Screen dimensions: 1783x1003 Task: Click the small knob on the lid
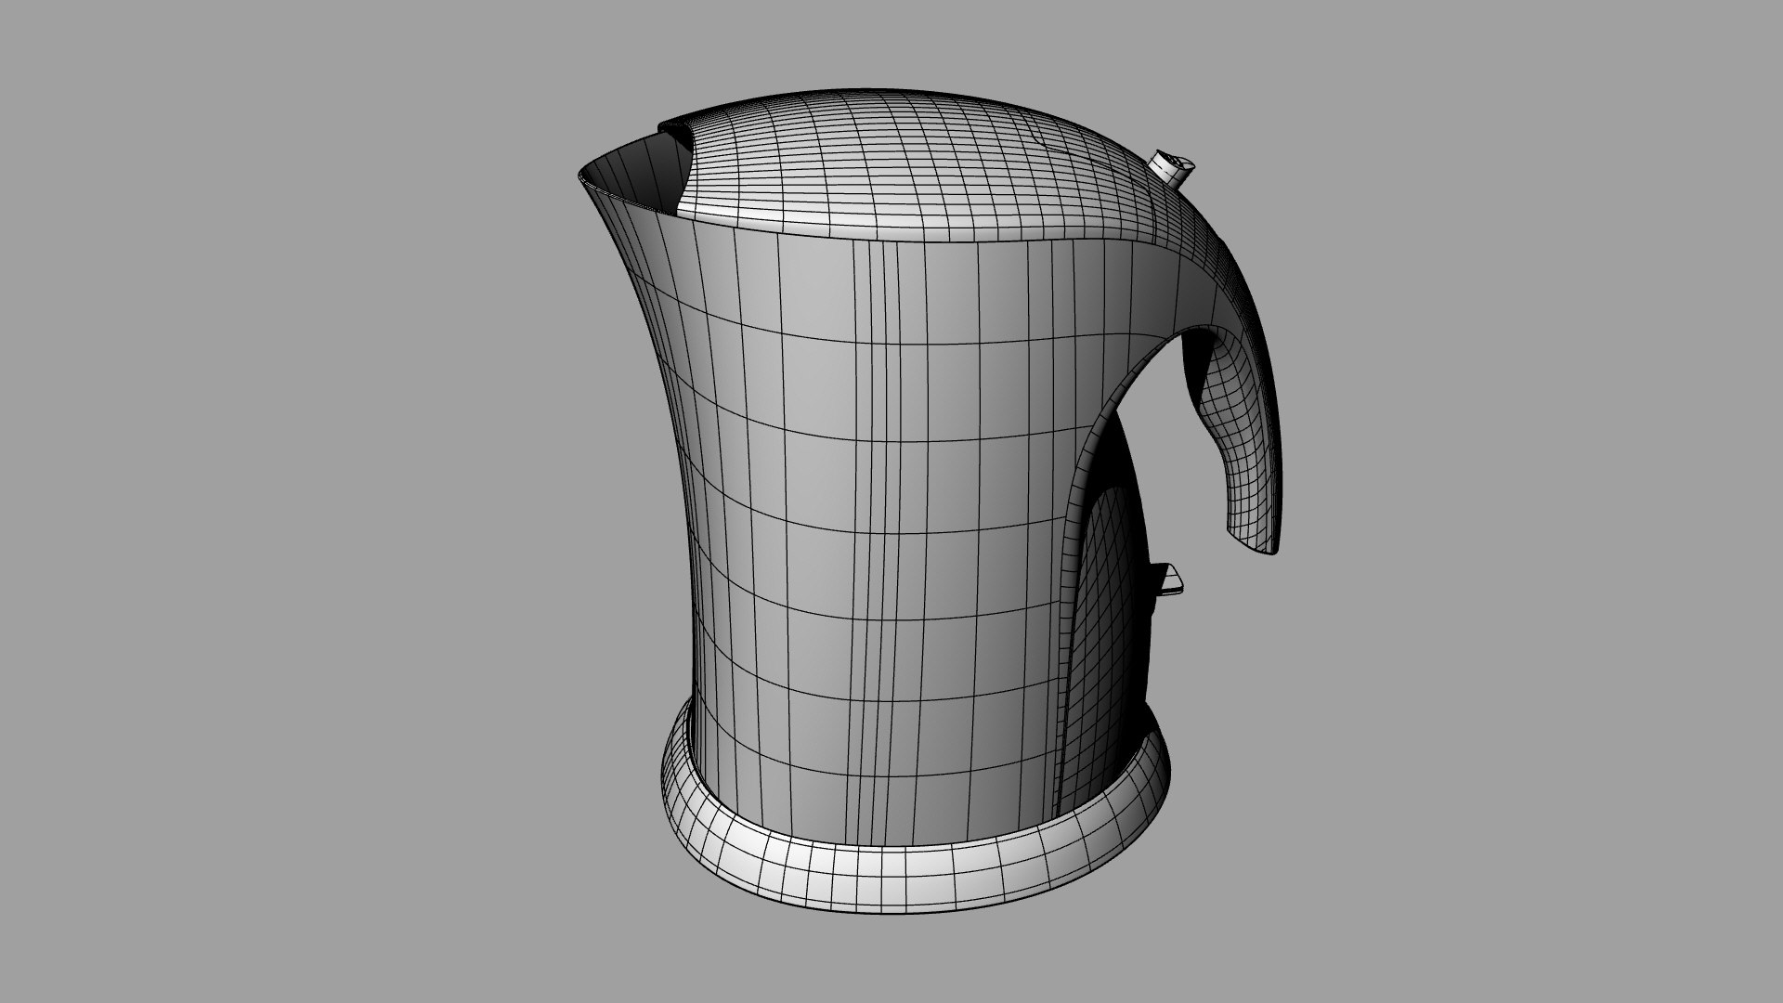(x=1171, y=168)
